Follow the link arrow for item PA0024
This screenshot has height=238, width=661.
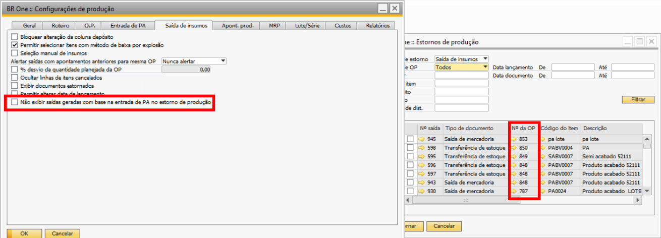(544, 192)
